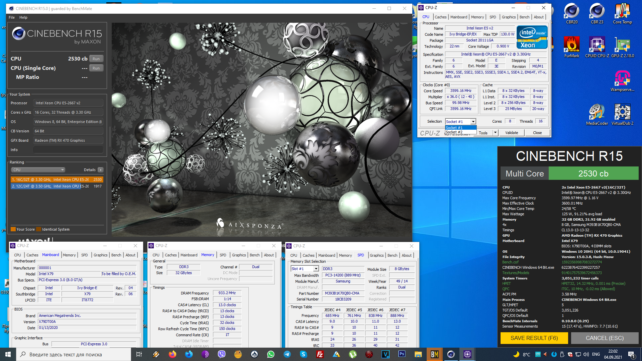Select SPD tab in CPU-Z Memory window
Viewport: 642px width, 361px height.
point(223,255)
